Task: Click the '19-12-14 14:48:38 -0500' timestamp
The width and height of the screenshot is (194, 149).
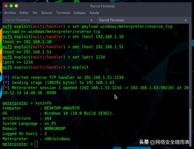Action: coord(29,93)
